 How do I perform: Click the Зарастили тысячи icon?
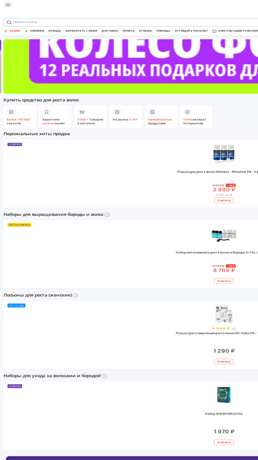pyautogui.click(x=46, y=112)
